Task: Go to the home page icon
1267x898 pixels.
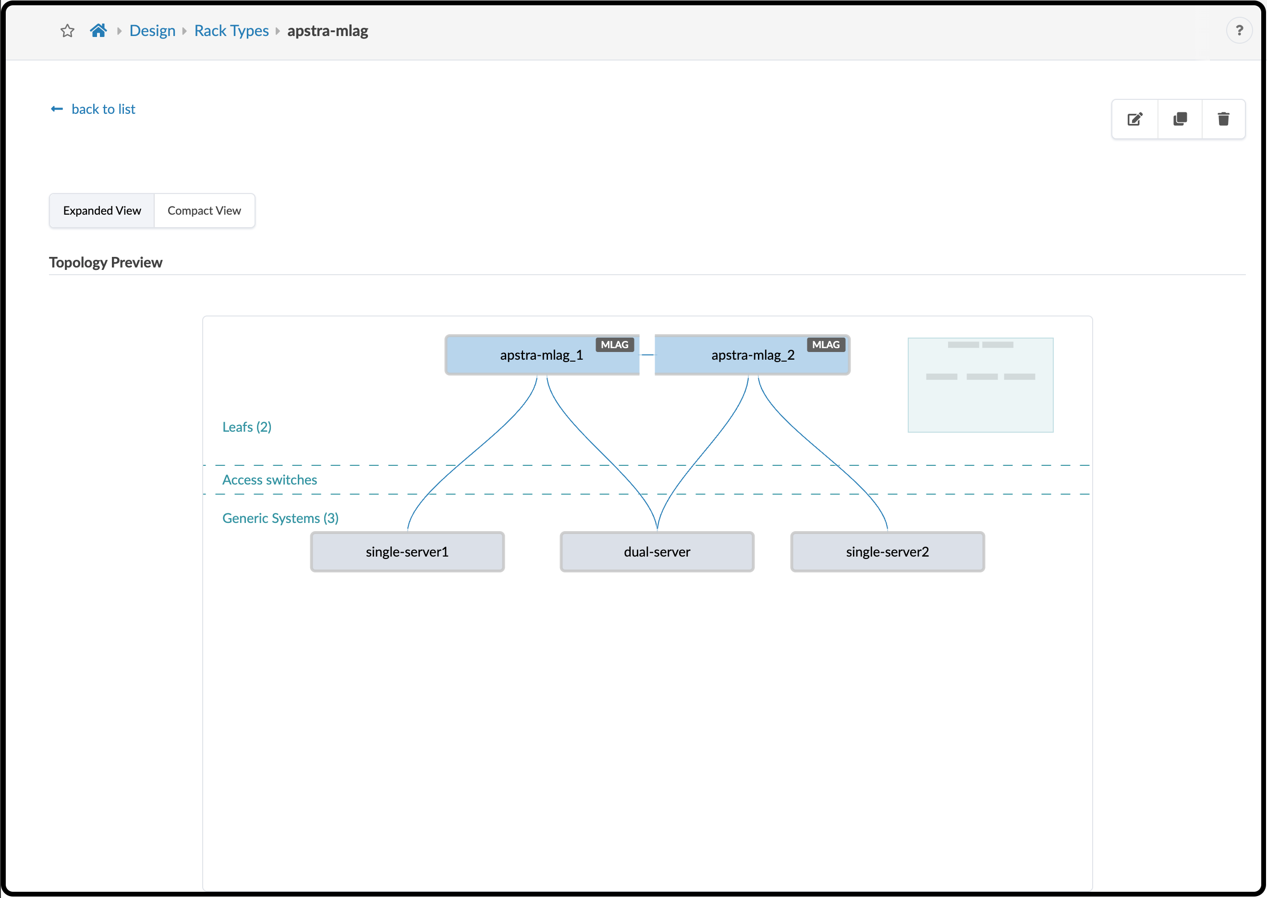Action: tap(98, 30)
